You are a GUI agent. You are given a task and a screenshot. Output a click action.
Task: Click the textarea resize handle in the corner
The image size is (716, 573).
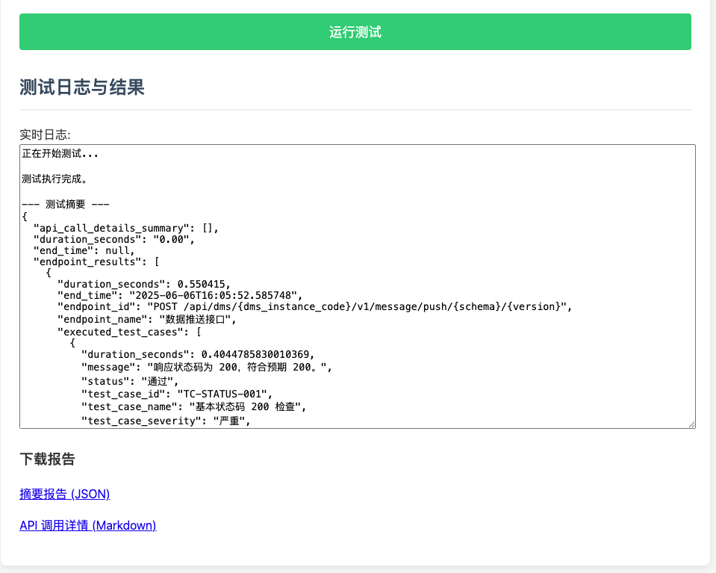(x=691, y=424)
